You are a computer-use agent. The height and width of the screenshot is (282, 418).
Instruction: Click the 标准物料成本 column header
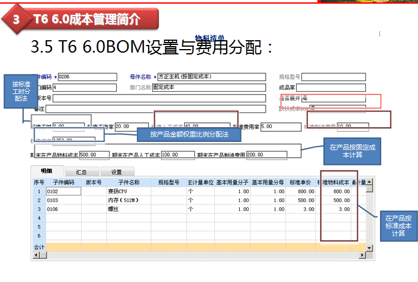333,183
